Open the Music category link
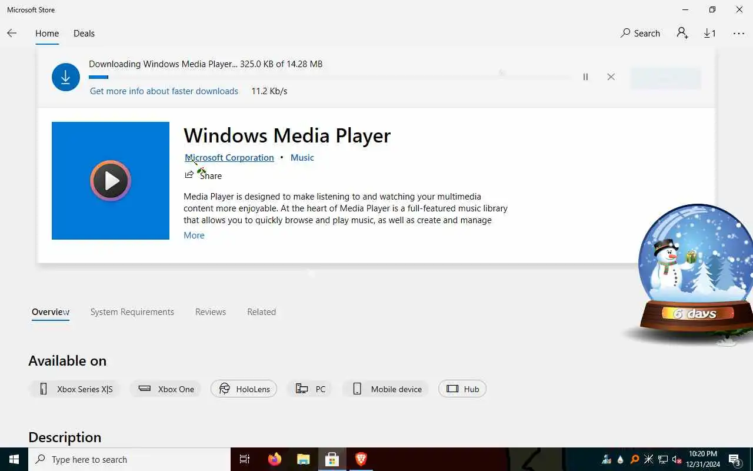This screenshot has width=753, height=471. point(302,158)
